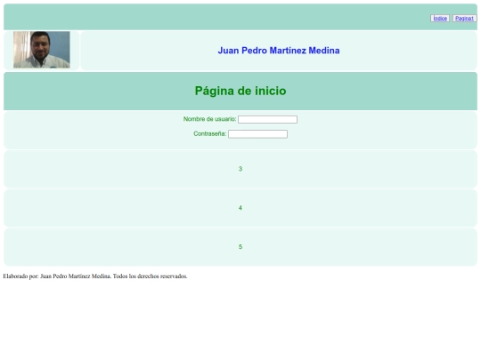Open the Pagina1 link
Screen dimensions: 481x360
(x=464, y=19)
